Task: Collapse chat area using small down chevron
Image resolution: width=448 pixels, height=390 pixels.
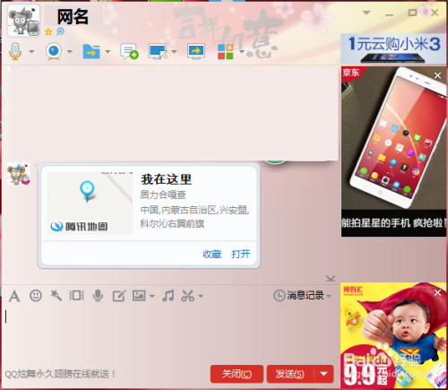Action: coord(331,279)
